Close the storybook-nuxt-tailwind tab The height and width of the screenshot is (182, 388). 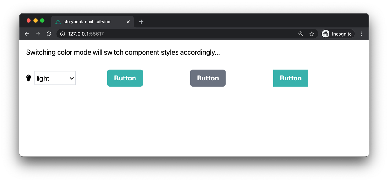pos(128,22)
